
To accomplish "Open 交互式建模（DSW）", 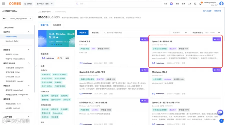I will pyautogui.click(x=13, y=72).
